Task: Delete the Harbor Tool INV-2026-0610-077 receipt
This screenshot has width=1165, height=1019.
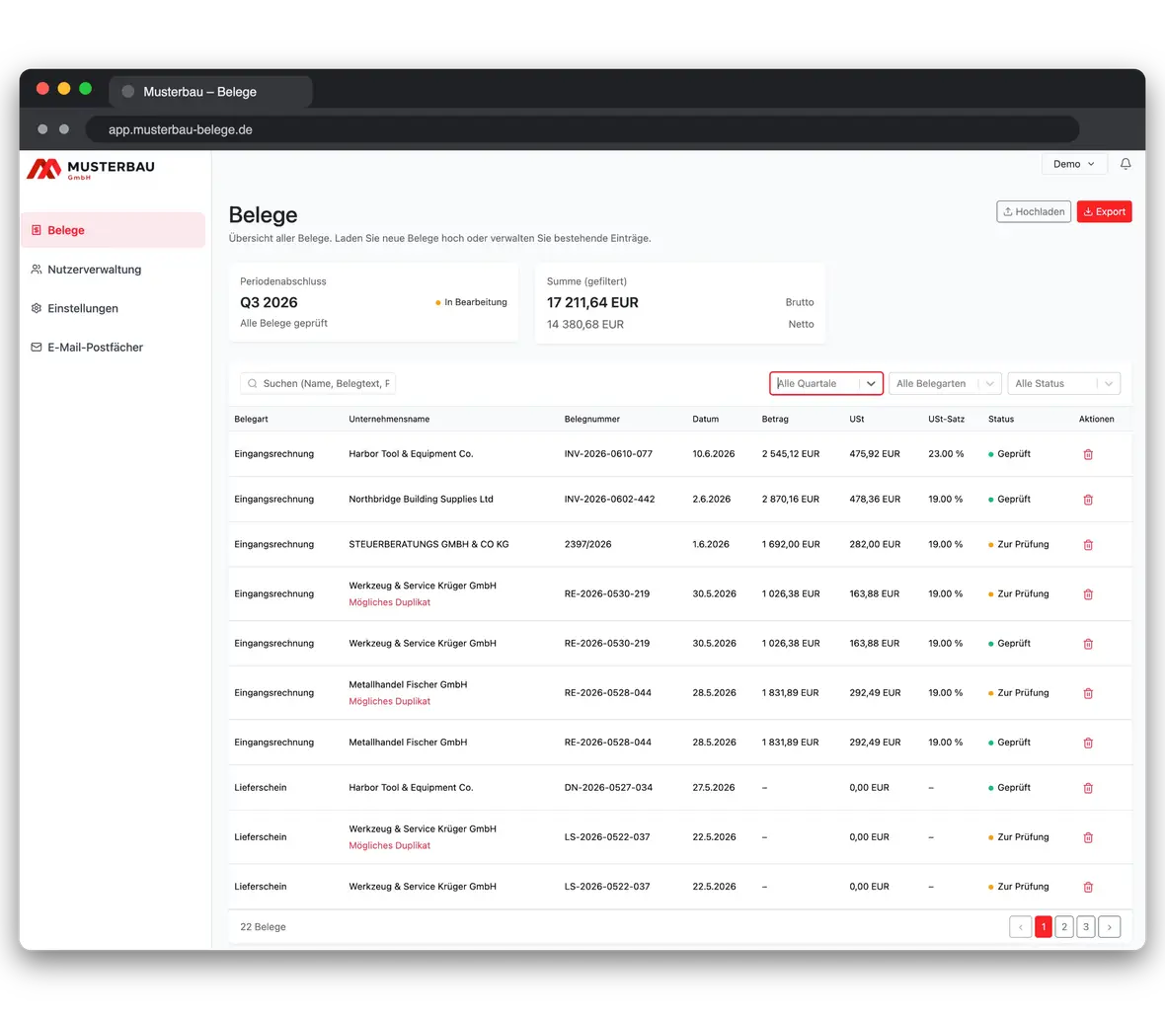Action: click(1088, 454)
